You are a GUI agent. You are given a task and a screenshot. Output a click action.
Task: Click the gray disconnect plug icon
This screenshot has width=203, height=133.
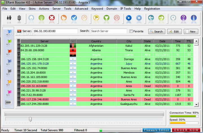pos(19,18)
